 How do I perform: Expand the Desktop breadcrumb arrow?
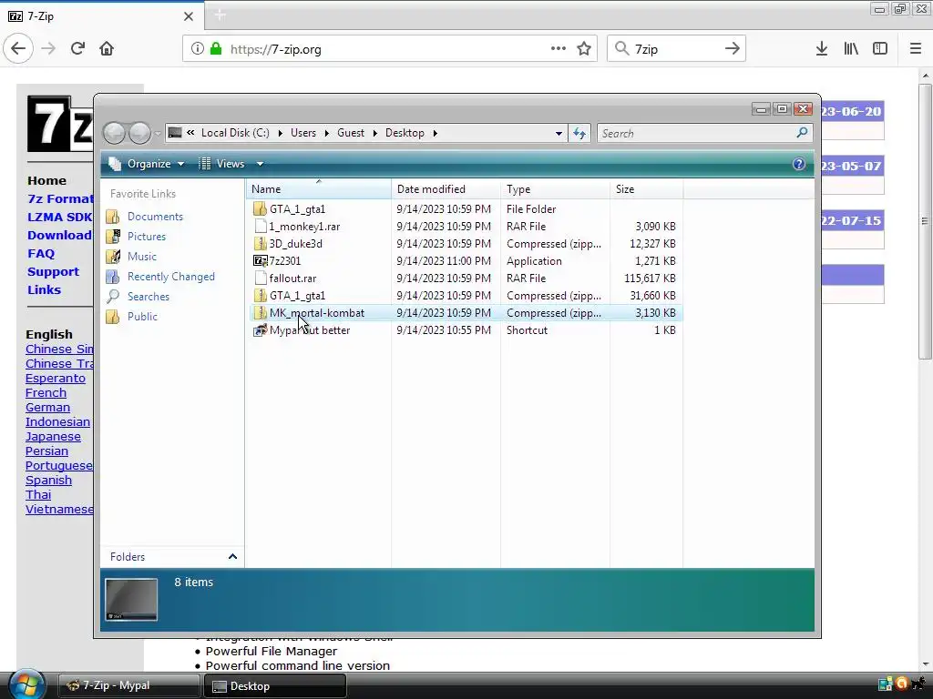[435, 133]
